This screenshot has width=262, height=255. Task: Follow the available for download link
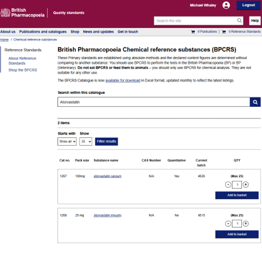coord(123,81)
